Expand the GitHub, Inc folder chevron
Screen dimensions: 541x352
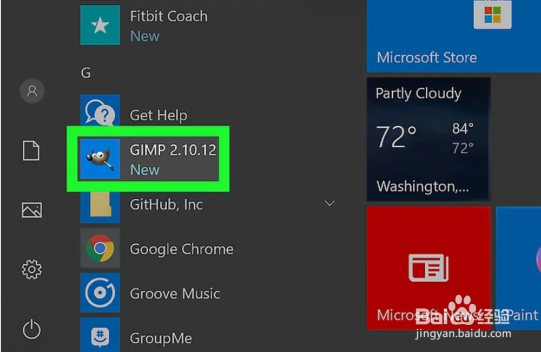click(329, 203)
